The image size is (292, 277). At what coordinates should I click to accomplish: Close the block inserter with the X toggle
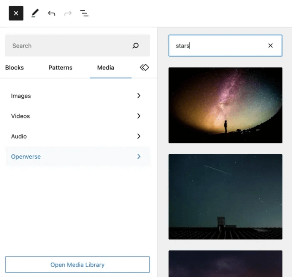click(x=16, y=13)
